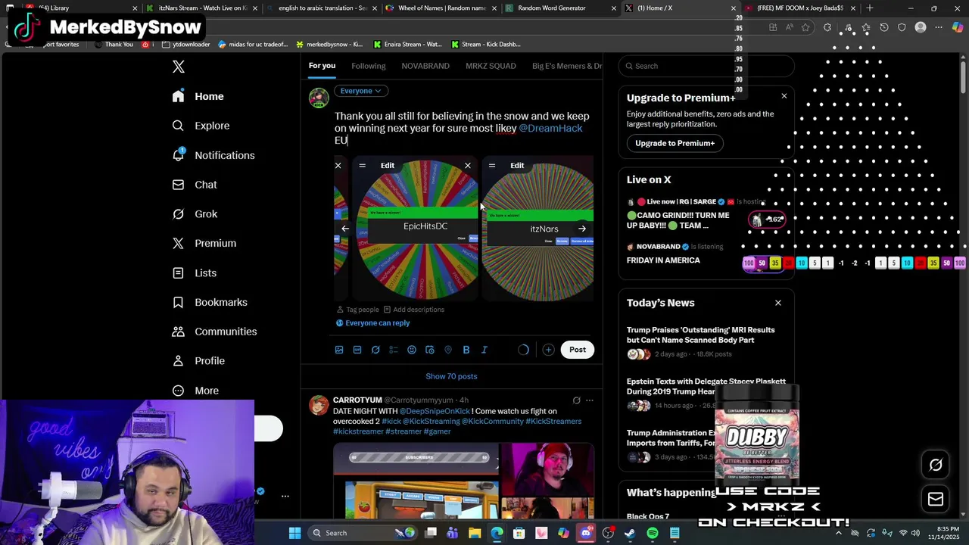Click Grok action on CARROTYUM post

coord(576,400)
